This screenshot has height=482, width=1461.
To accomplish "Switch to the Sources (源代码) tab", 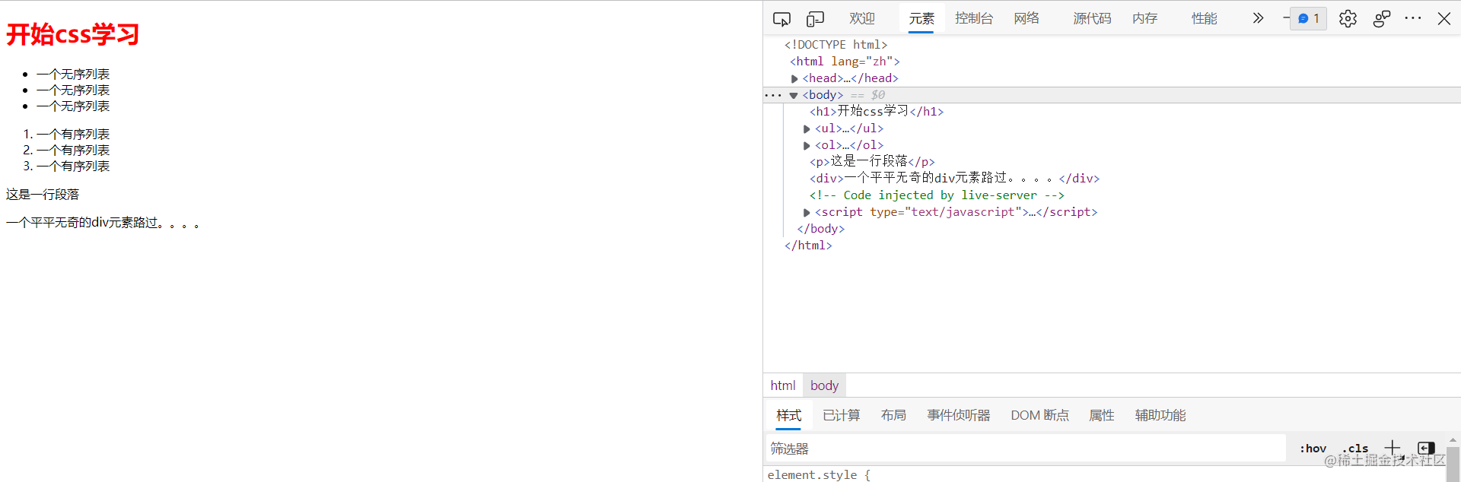I will [x=1092, y=18].
